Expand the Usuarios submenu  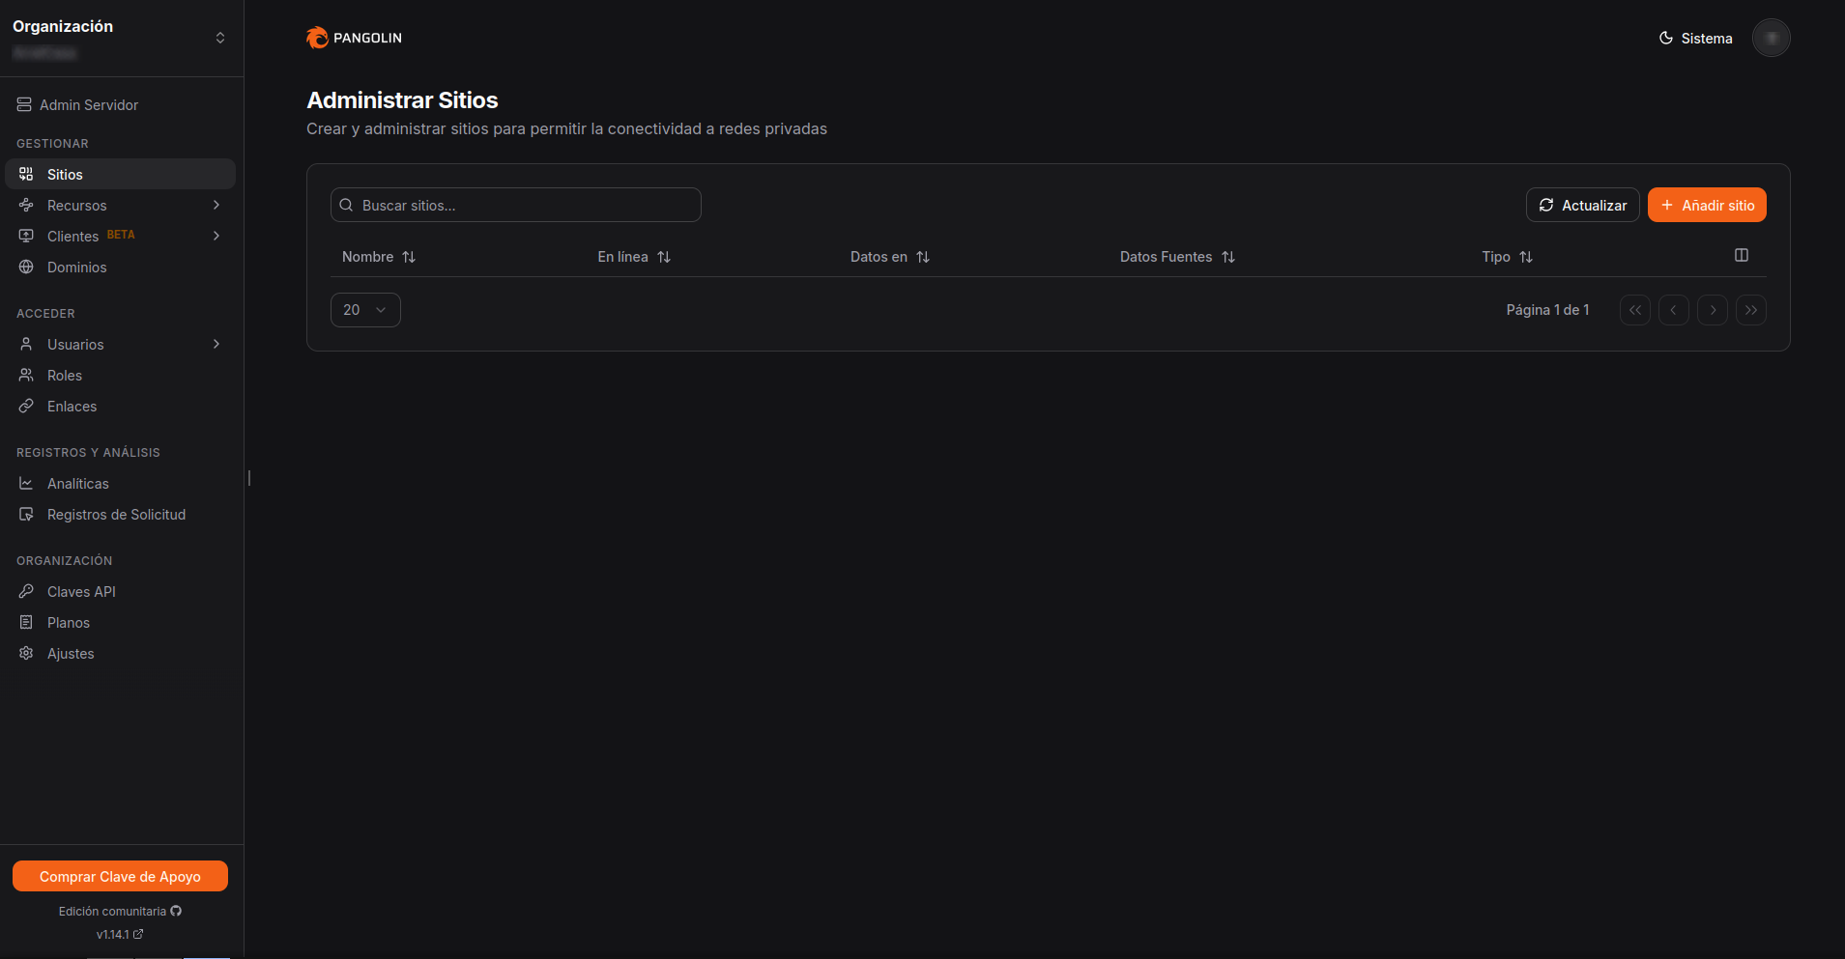(x=216, y=344)
